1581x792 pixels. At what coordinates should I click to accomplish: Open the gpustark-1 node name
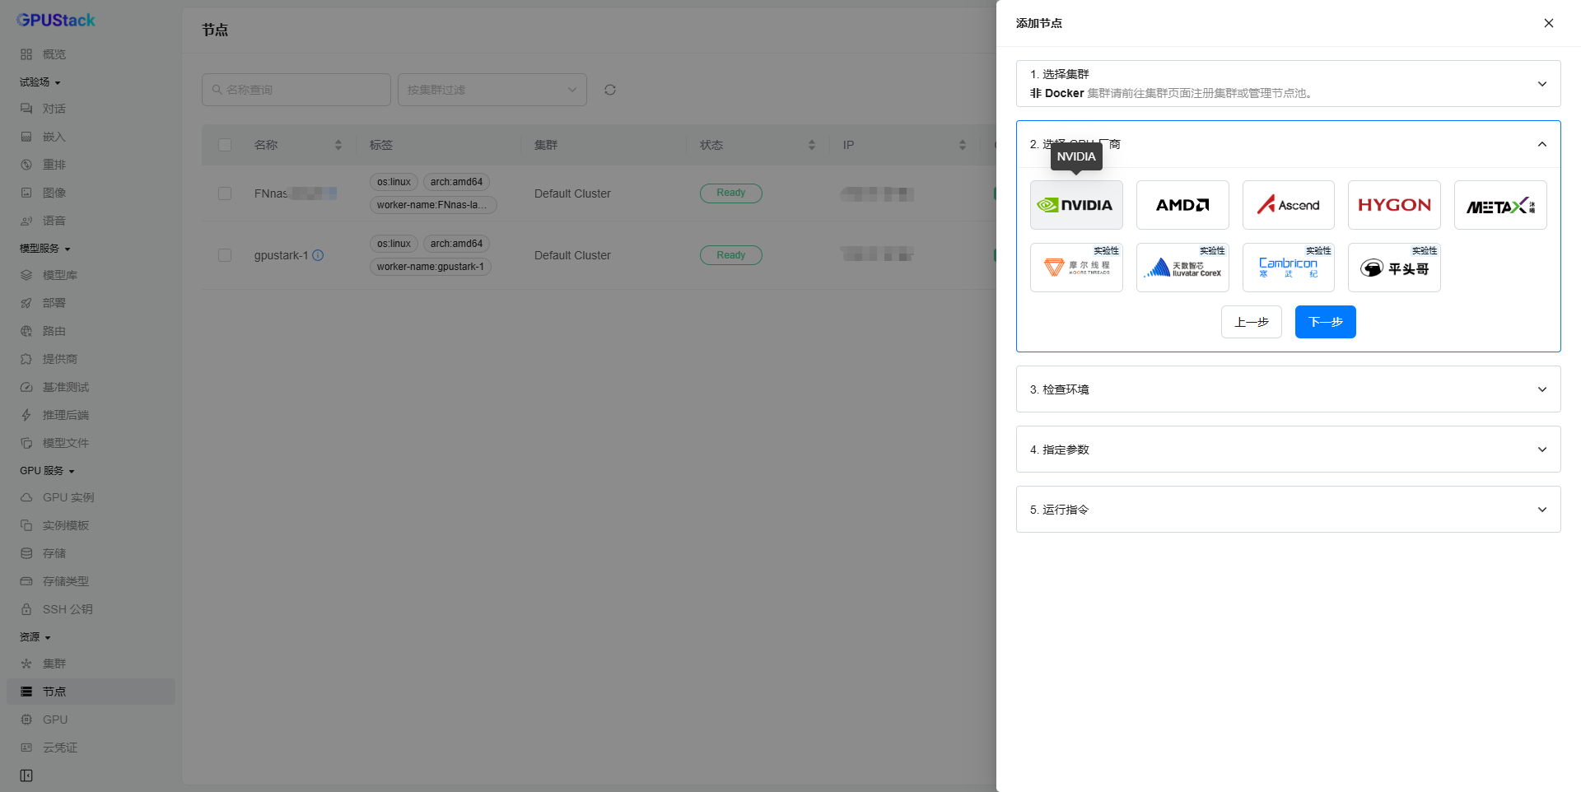coord(281,255)
